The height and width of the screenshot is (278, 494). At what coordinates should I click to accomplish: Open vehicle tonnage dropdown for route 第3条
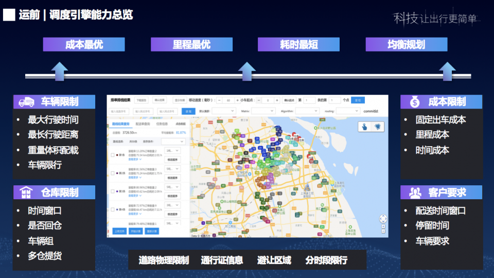(x=172, y=187)
